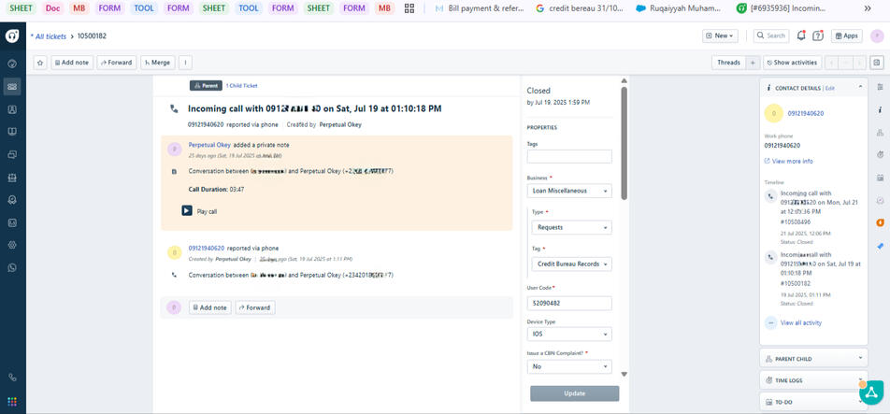Open the View all activity link
Image resolution: width=890 pixels, height=414 pixels.
[x=800, y=322]
